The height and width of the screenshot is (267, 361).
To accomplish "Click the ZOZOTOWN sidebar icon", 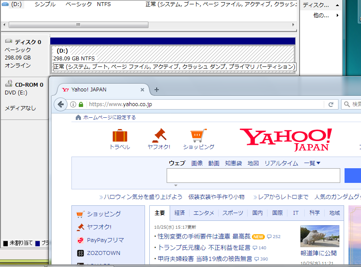I will click(81, 253).
